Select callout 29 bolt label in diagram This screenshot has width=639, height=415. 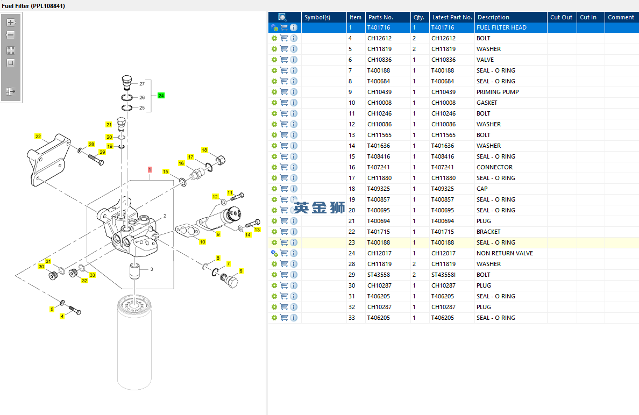102,152
